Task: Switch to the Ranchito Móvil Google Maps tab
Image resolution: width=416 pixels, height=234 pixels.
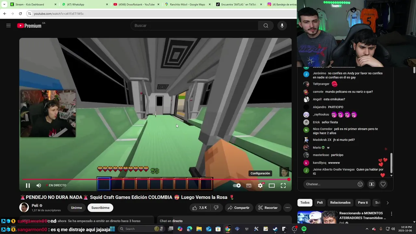Action: (188, 5)
